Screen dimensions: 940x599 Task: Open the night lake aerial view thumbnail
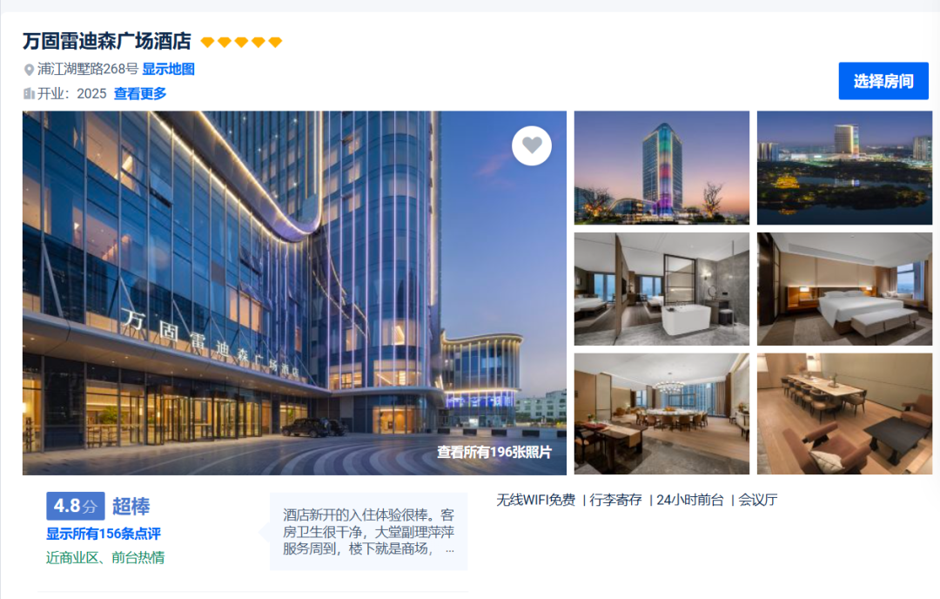tap(844, 168)
